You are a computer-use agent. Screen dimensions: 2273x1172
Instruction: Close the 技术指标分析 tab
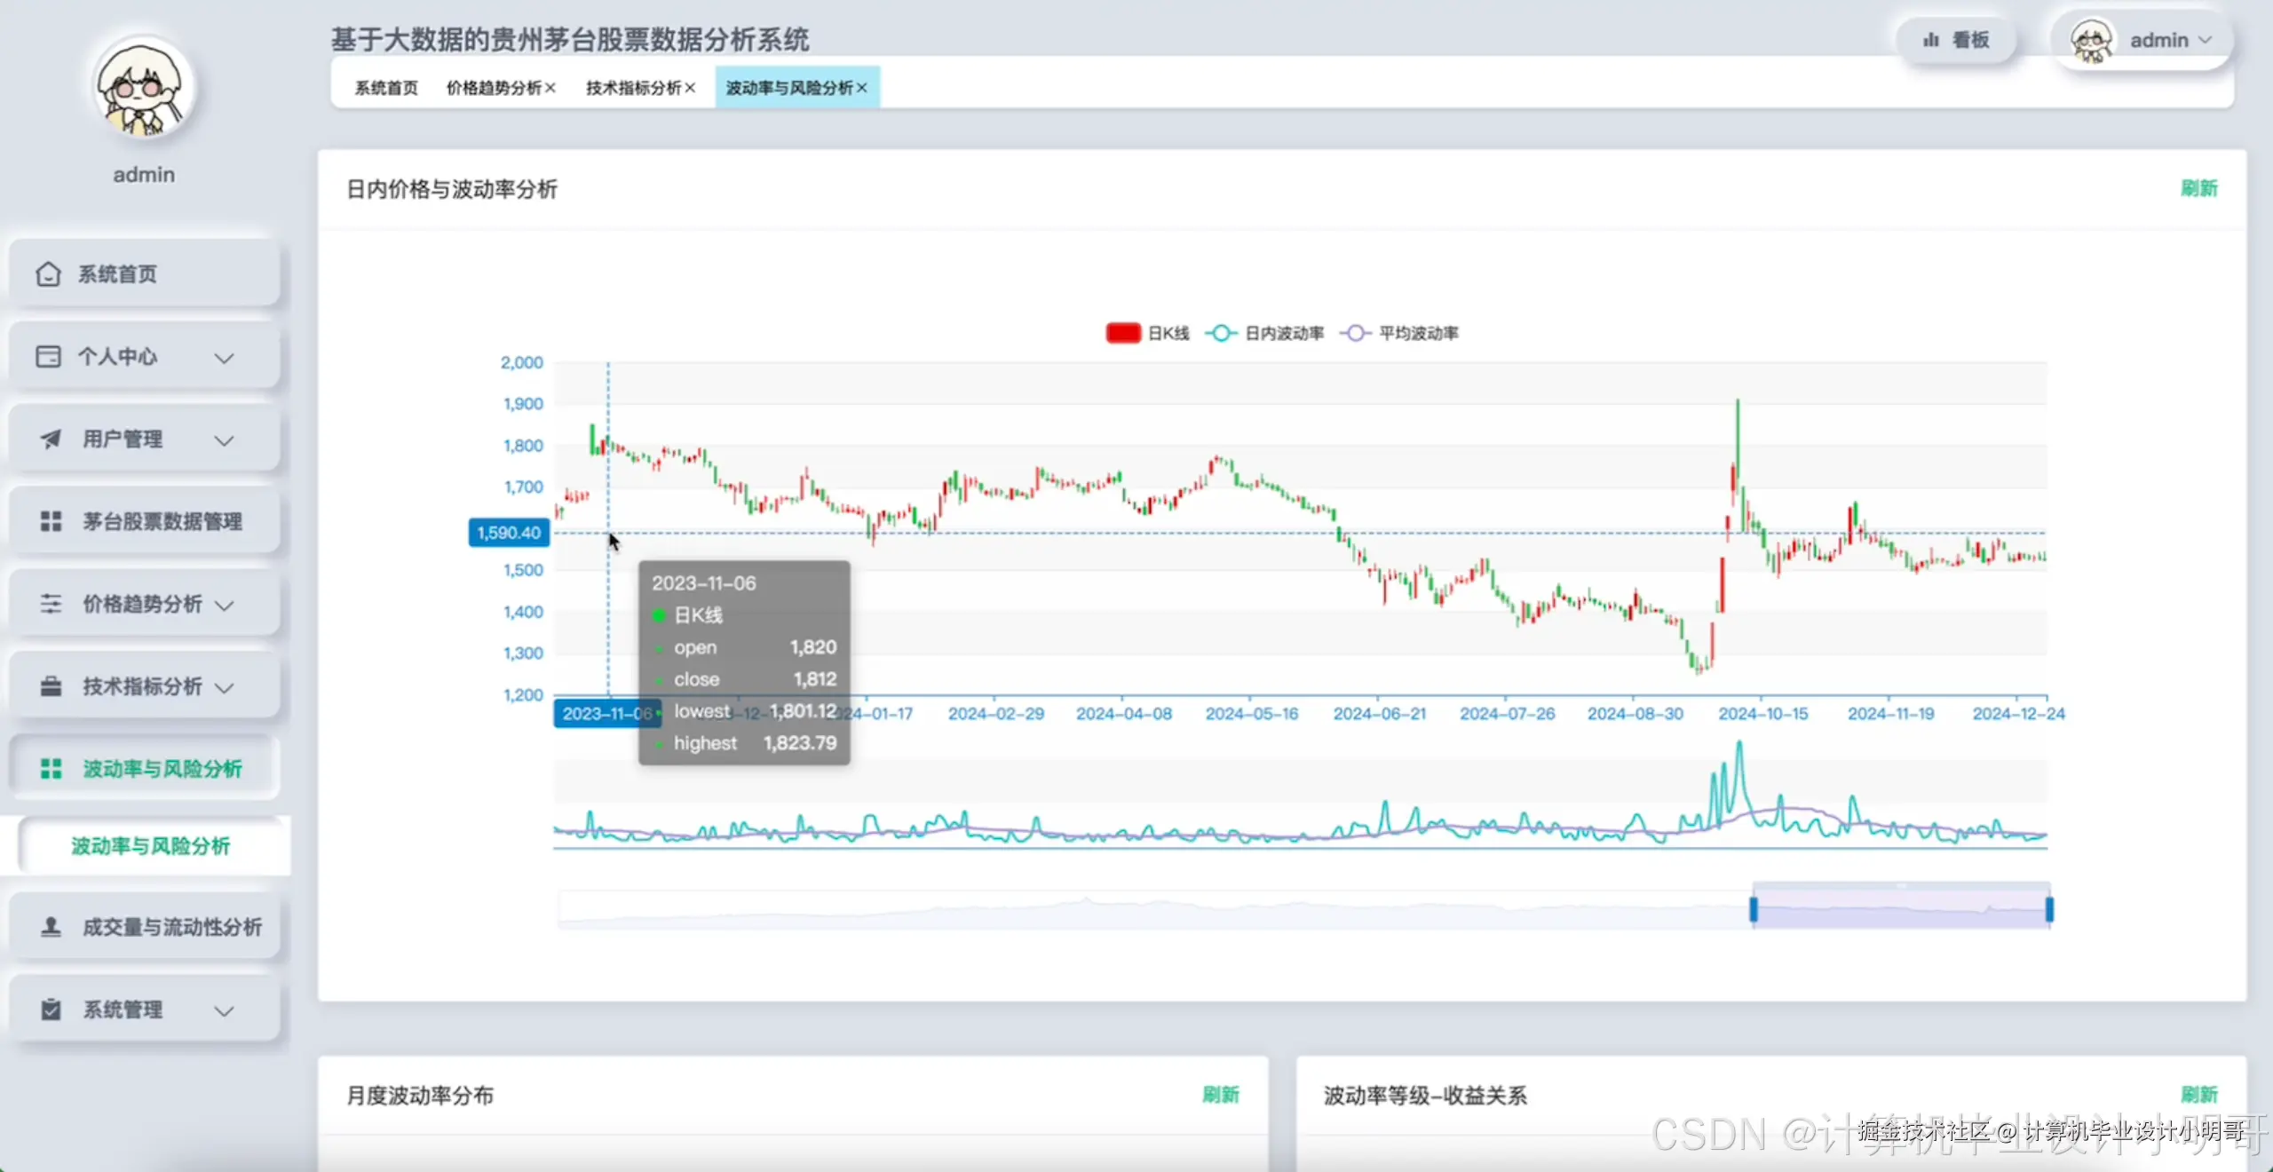click(690, 88)
